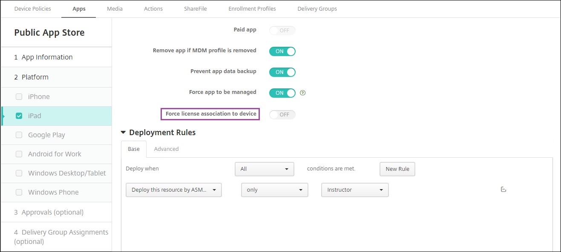Click the New Rule button

397,169
